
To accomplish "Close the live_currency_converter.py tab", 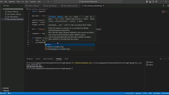I will 104,6.
